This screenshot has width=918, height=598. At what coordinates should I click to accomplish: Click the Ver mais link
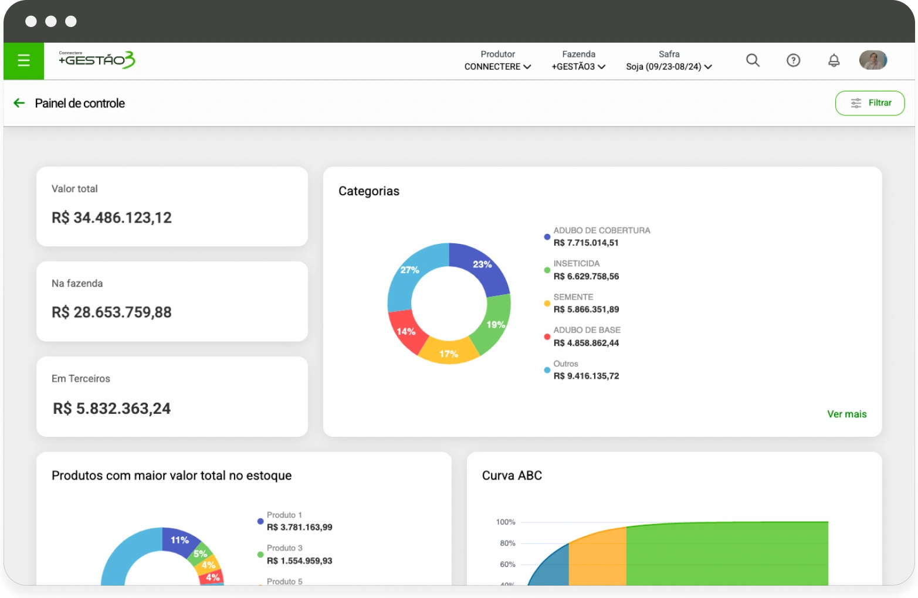(x=846, y=414)
